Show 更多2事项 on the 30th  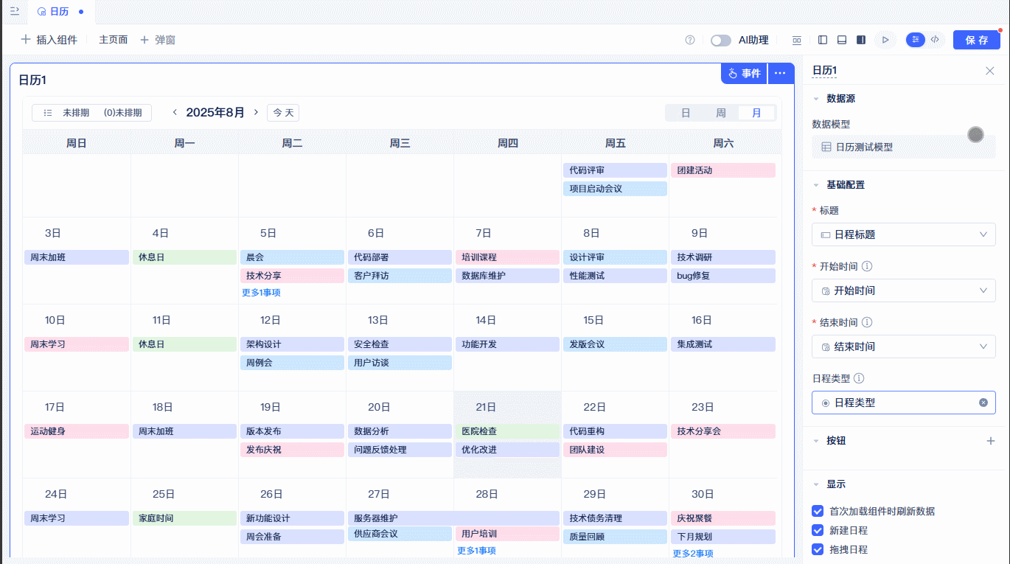(x=693, y=554)
